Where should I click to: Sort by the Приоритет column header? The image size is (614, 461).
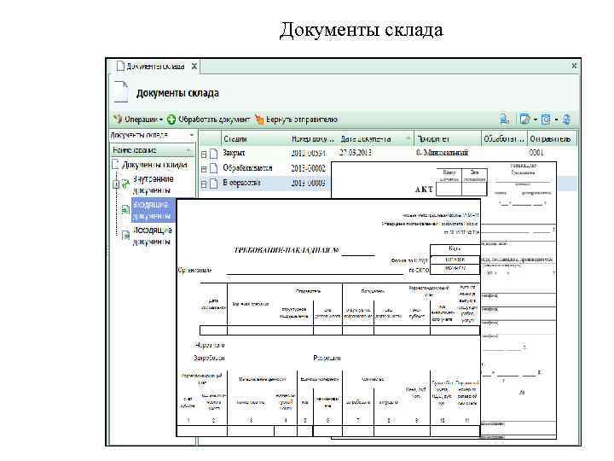pyautogui.click(x=448, y=139)
